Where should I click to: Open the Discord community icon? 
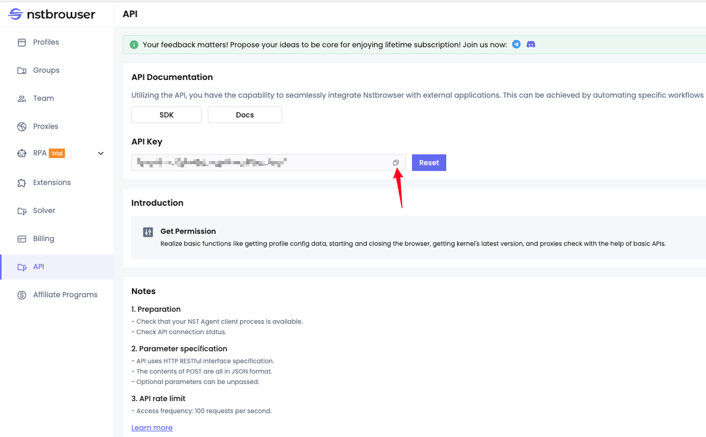531,45
